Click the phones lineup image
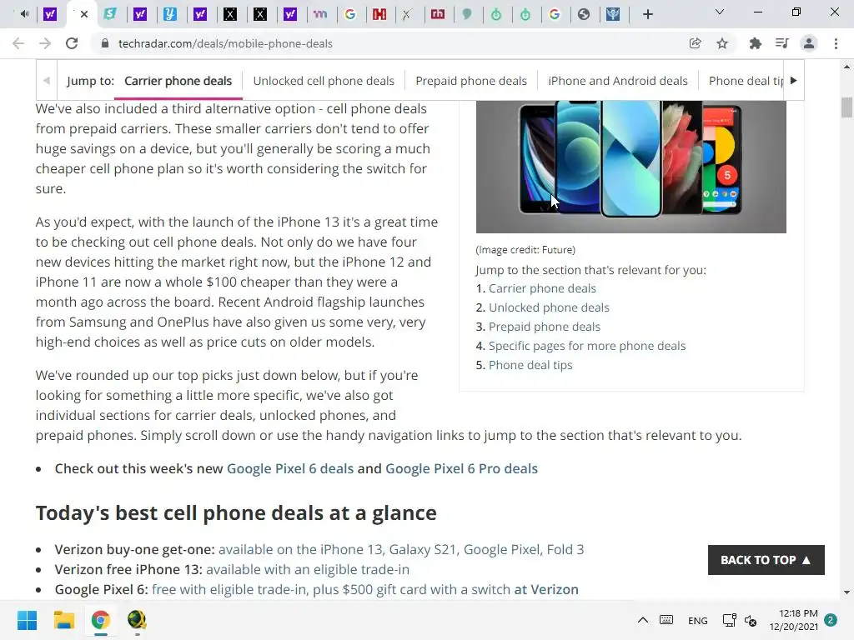Screen dimensions: 854x640 point(630,167)
